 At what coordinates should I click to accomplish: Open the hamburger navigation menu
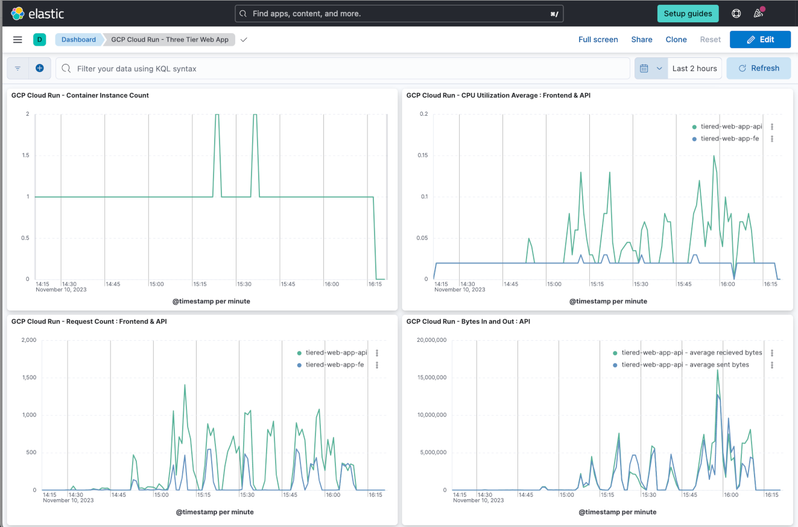click(17, 40)
